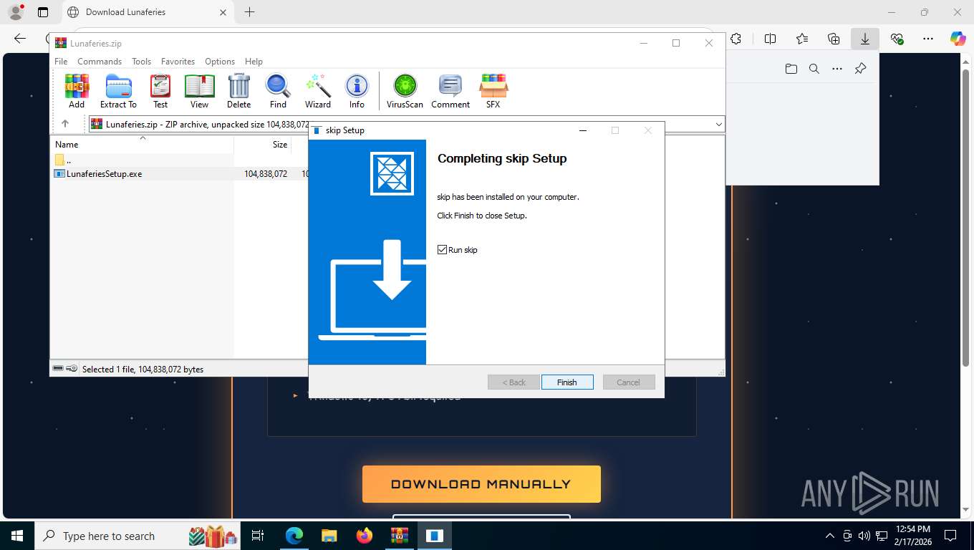This screenshot has height=550, width=974.
Task: Click the Windows Start button
Action: [x=17, y=536]
